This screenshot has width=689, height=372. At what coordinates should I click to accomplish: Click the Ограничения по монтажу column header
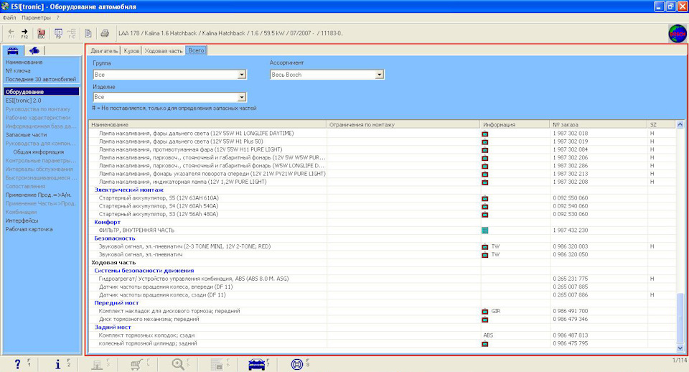click(x=403, y=125)
